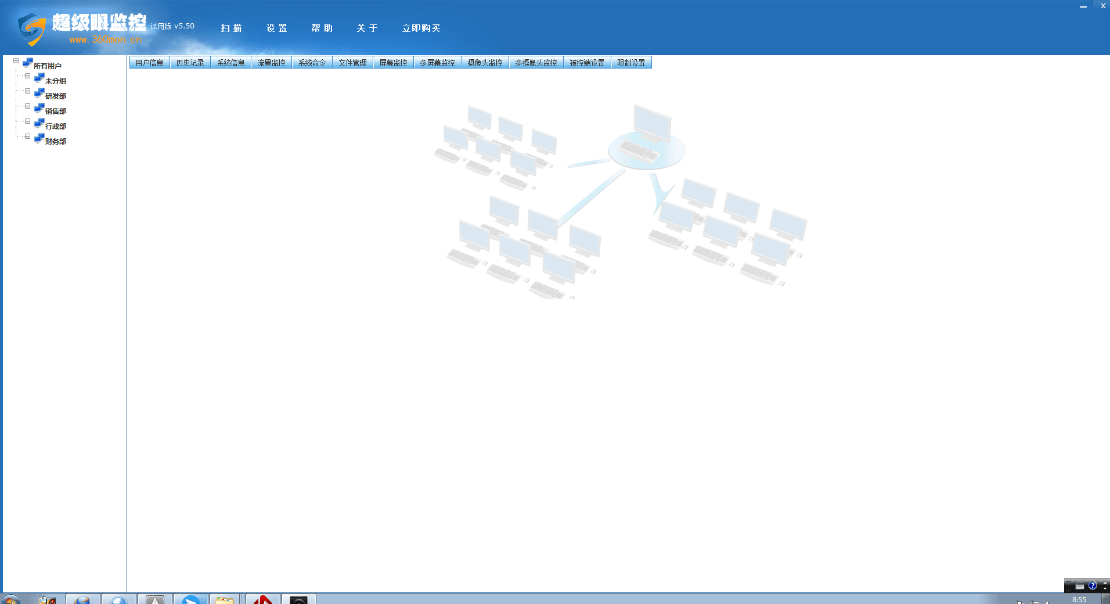
Task: Open the 扫描 menu
Action: click(231, 28)
